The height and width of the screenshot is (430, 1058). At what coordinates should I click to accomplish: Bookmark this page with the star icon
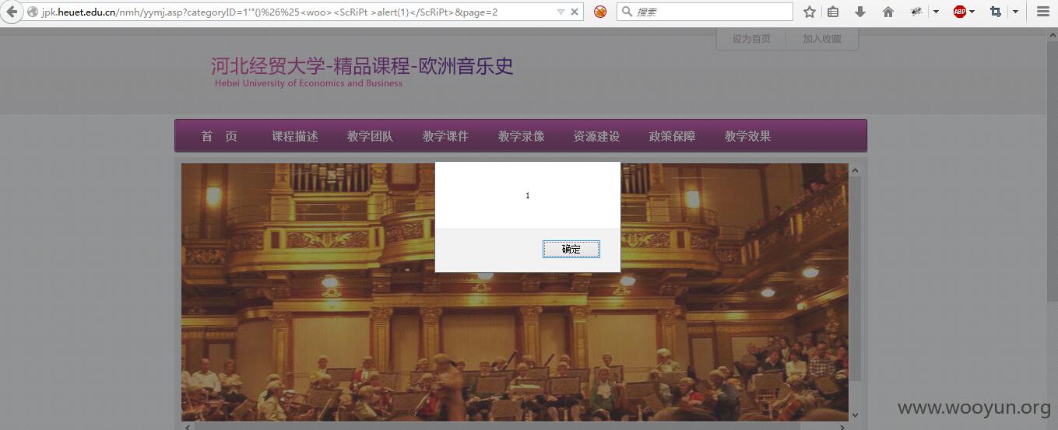click(x=810, y=12)
